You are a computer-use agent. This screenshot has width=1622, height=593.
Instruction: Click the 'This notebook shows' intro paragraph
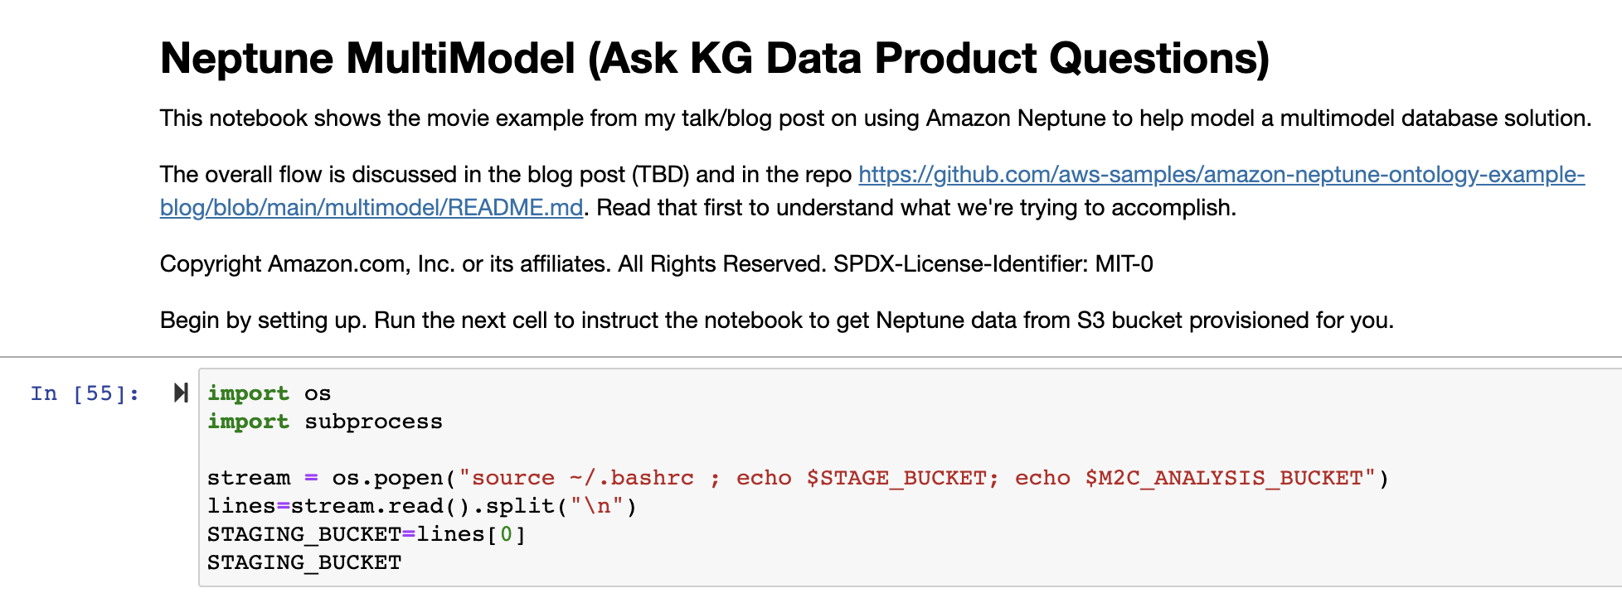coord(875,118)
